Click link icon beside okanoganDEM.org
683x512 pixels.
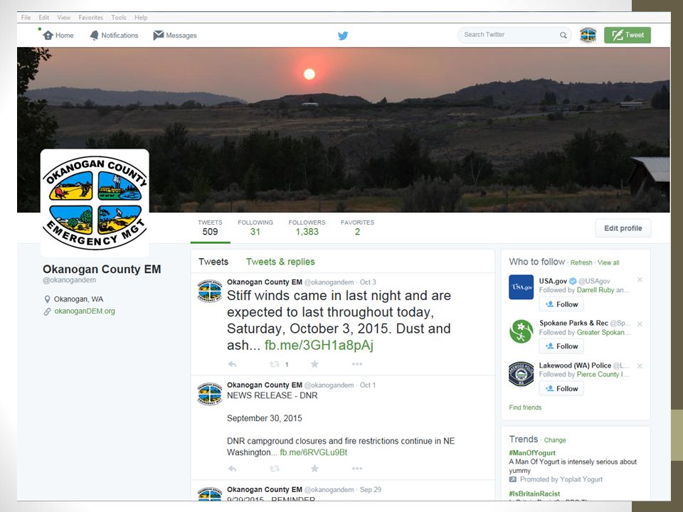click(47, 311)
